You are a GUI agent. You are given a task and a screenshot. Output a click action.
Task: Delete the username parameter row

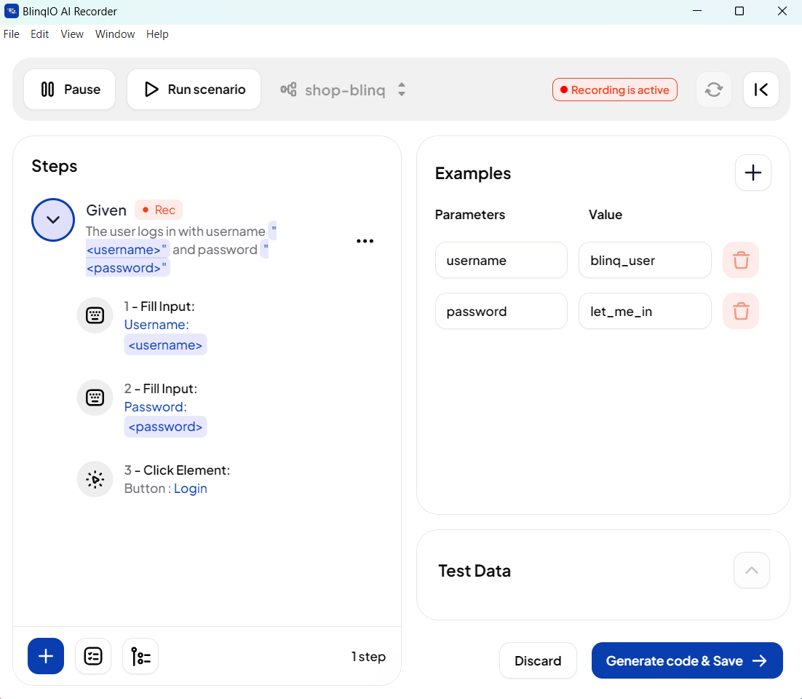pyautogui.click(x=741, y=260)
